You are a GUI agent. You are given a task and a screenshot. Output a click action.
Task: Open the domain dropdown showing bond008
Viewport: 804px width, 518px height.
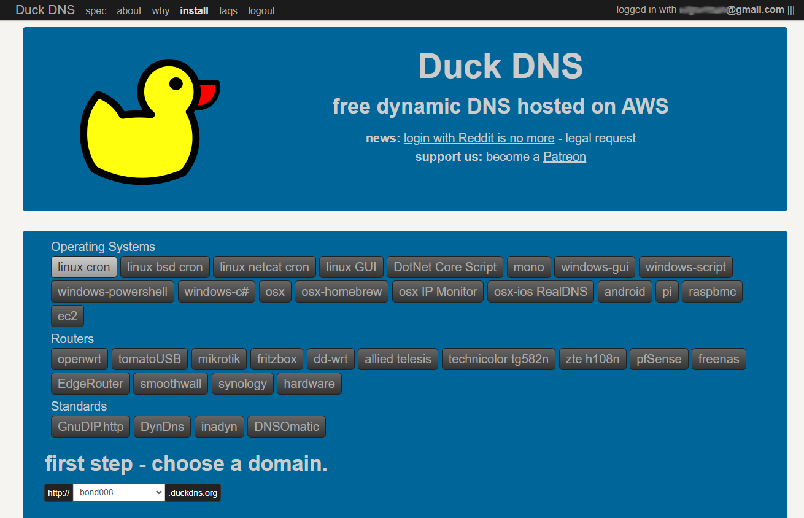(119, 493)
